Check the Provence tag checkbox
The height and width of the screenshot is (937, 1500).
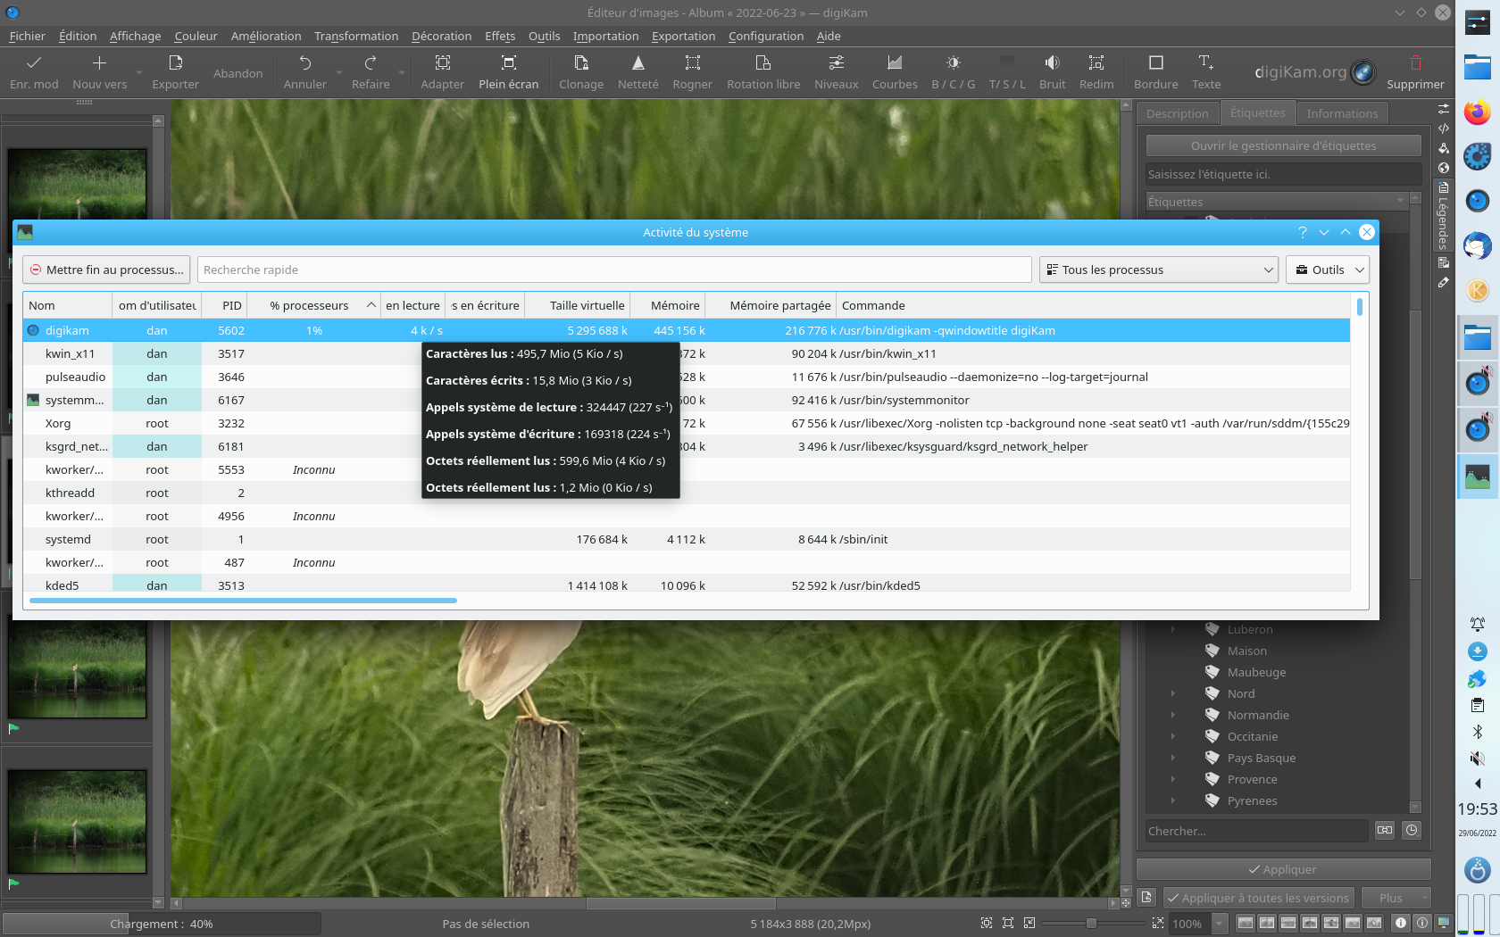(x=1192, y=779)
